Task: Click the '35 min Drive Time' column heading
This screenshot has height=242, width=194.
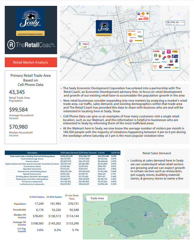Action: (72, 197)
